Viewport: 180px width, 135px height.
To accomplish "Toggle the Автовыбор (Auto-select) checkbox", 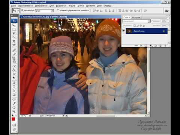I will [x=22, y=10].
